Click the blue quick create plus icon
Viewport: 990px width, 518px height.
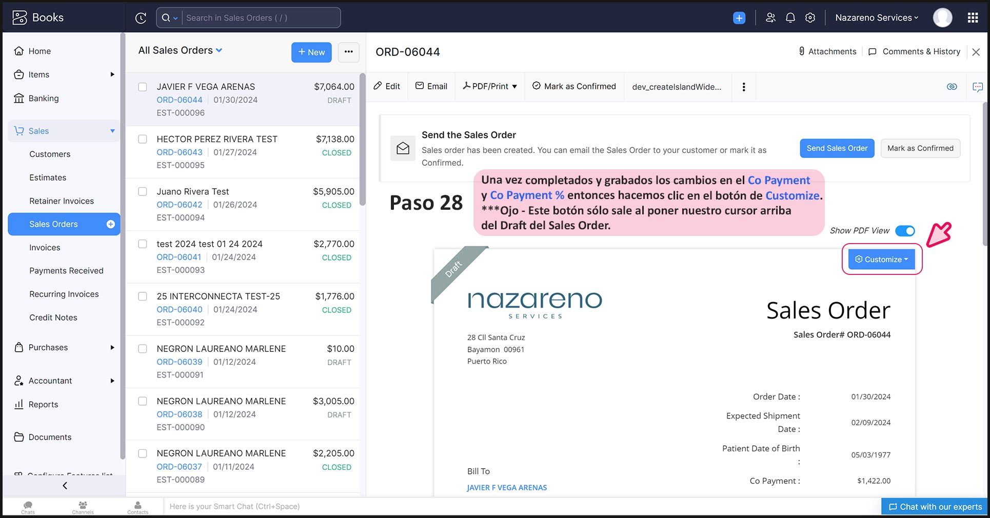739,18
